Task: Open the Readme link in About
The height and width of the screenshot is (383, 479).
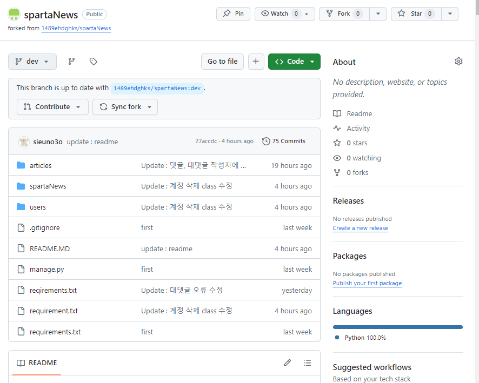Action: pyautogui.click(x=359, y=113)
